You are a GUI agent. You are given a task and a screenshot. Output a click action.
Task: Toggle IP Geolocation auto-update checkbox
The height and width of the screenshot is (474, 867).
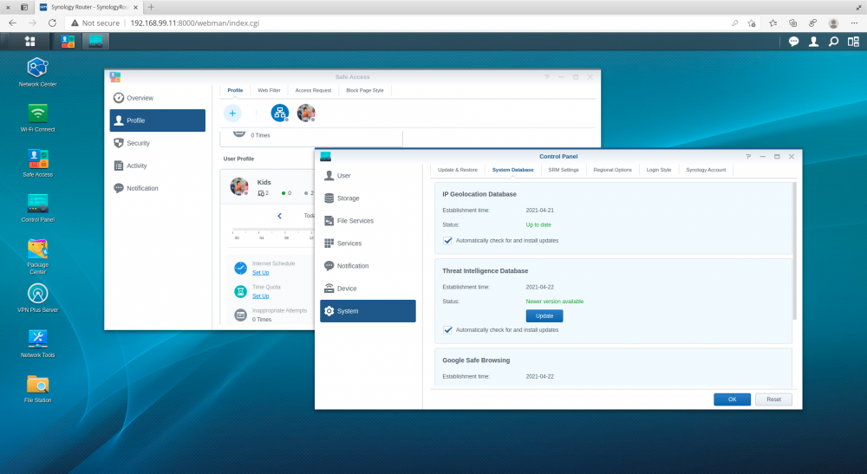pyautogui.click(x=448, y=241)
